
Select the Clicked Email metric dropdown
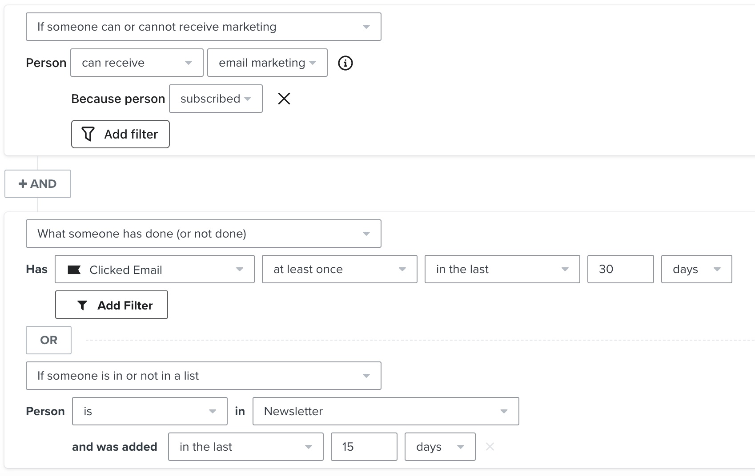154,270
